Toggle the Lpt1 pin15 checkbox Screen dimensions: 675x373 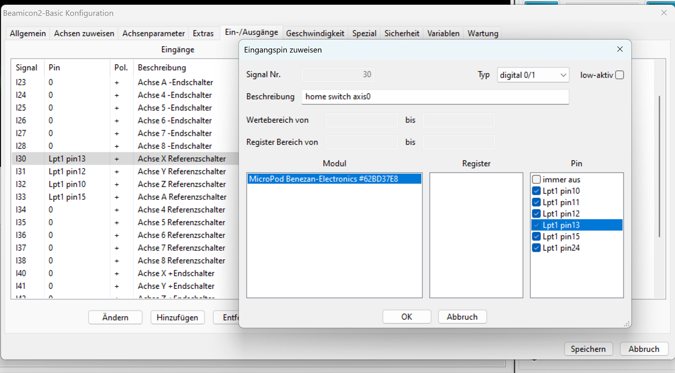537,236
